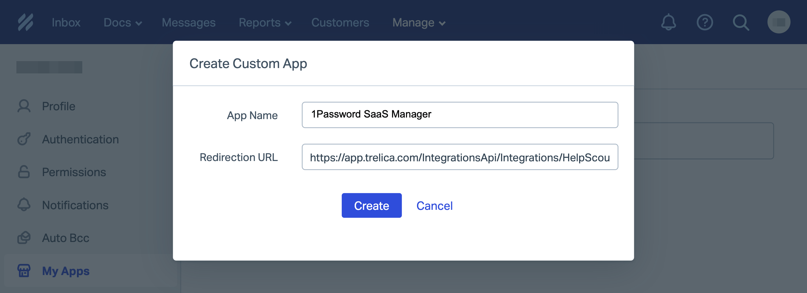This screenshot has width=807, height=293.
Task: Open the help question mark icon
Action: coord(705,22)
